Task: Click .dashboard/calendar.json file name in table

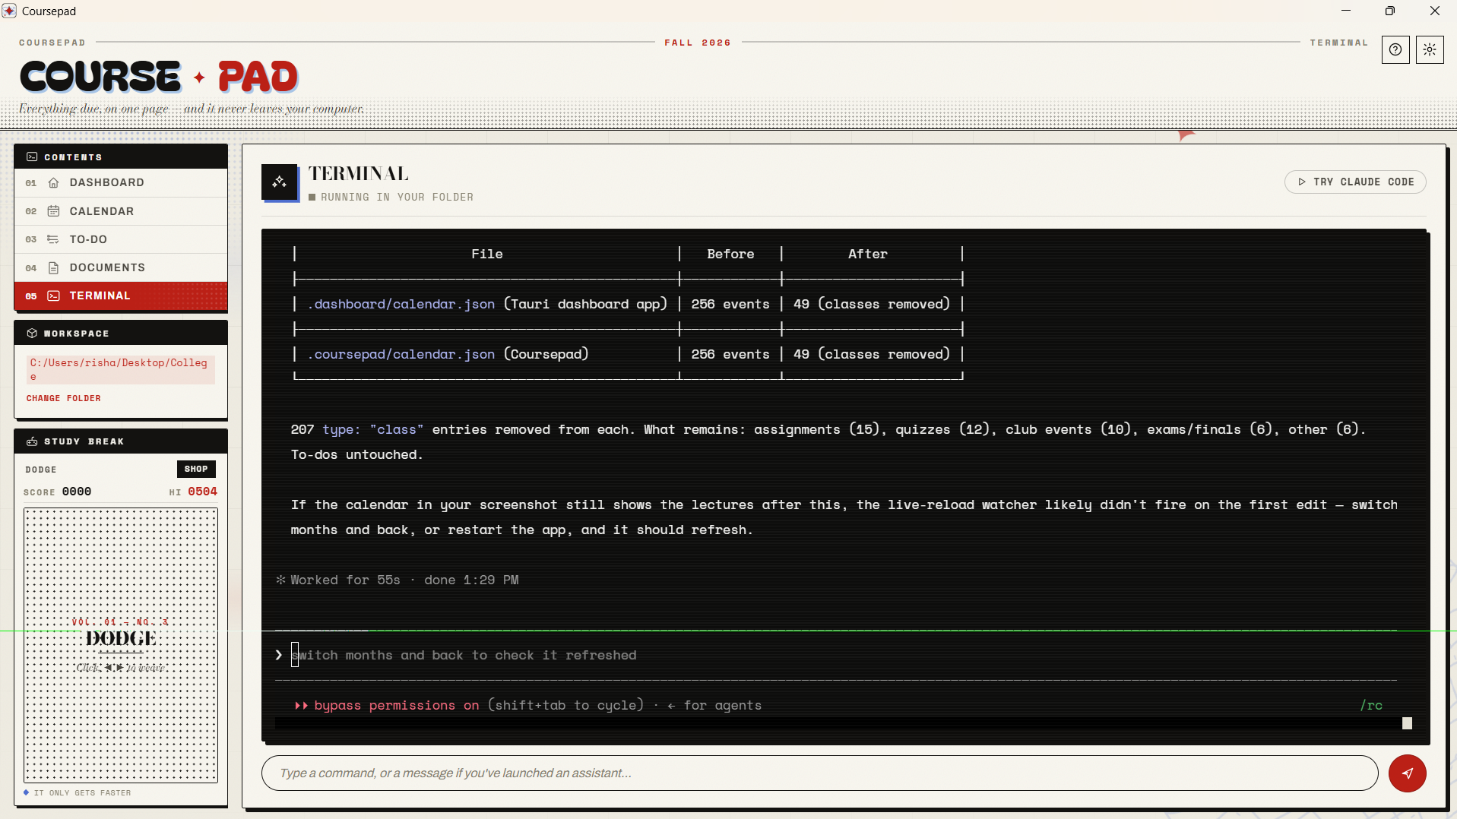Action: tap(401, 304)
